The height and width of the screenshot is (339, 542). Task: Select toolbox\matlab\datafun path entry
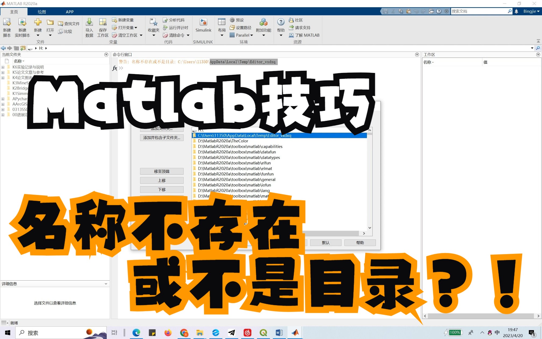point(279,152)
